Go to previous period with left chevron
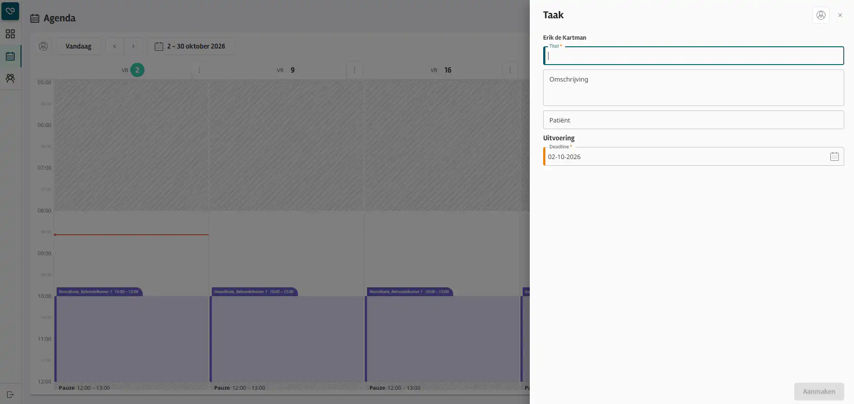The height and width of the screenshot is (404, 854). click(x=115, y=46)
